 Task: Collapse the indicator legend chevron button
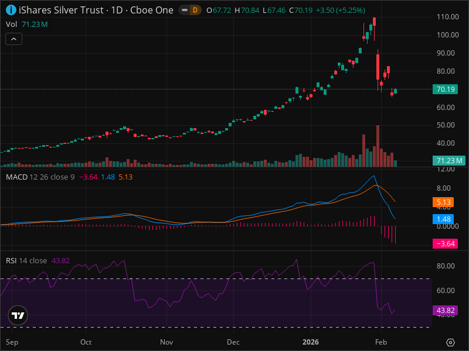13,39
